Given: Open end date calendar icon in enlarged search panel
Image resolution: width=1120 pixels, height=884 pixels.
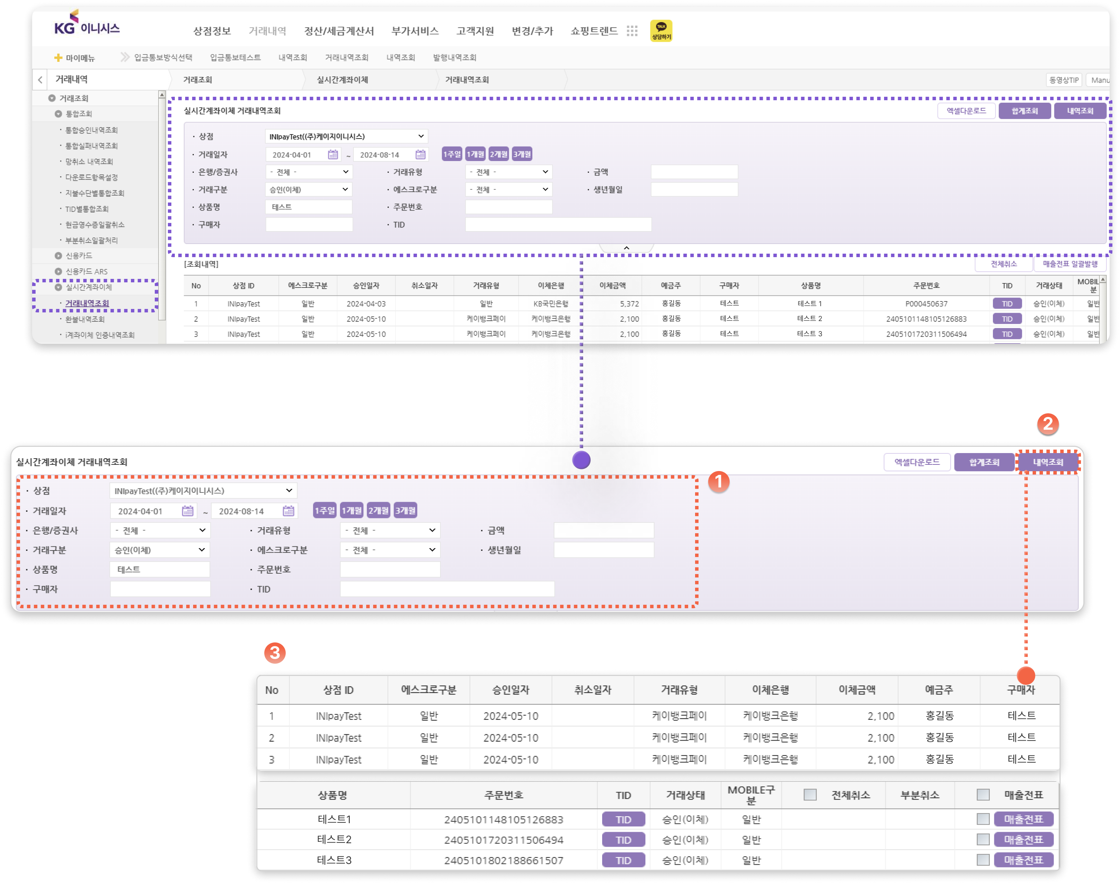Looking at the screenshot, I should 289,511.
